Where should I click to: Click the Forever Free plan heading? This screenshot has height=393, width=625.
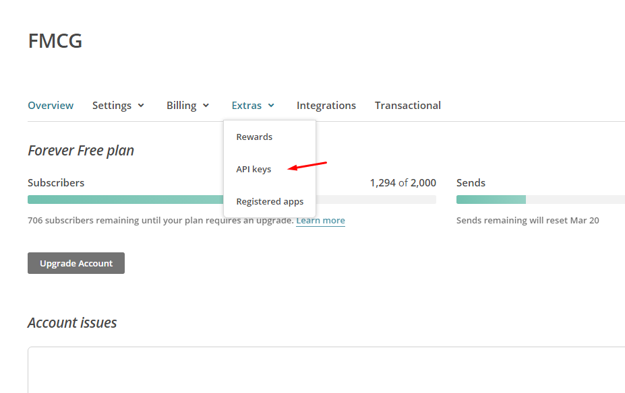[x=81, y=150]
